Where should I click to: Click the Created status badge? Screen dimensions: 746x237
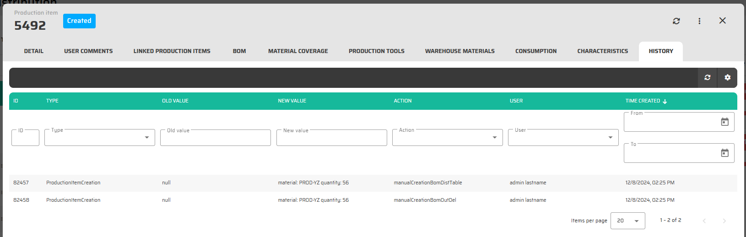[79, 21]
